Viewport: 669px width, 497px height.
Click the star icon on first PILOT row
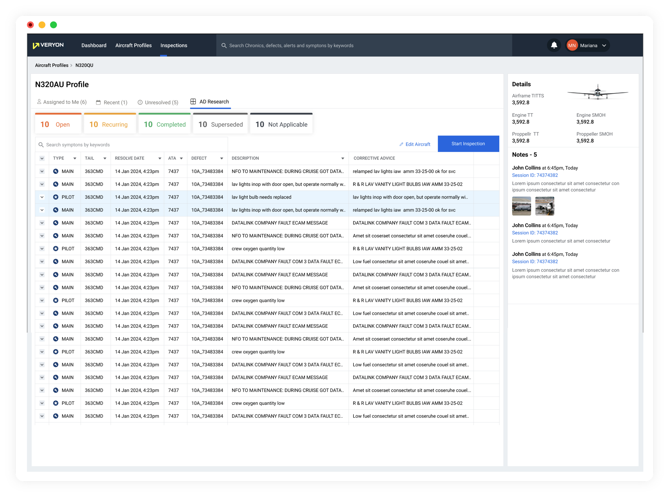coord(56,197)
